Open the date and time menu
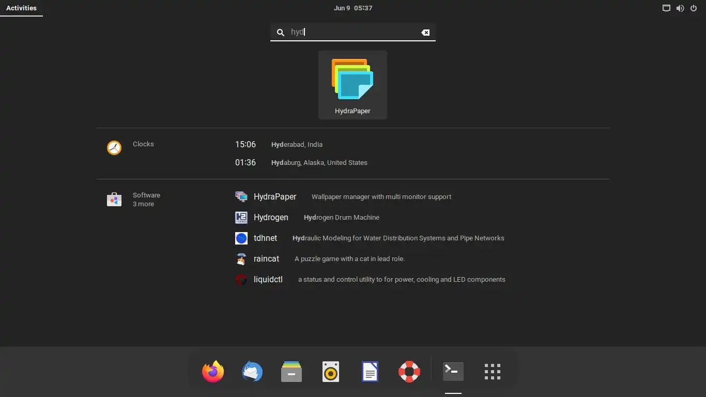 pyautogui.click(x=353, y=8)
